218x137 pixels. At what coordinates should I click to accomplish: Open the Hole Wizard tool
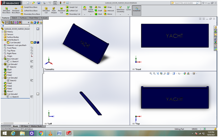pos(54,10)
